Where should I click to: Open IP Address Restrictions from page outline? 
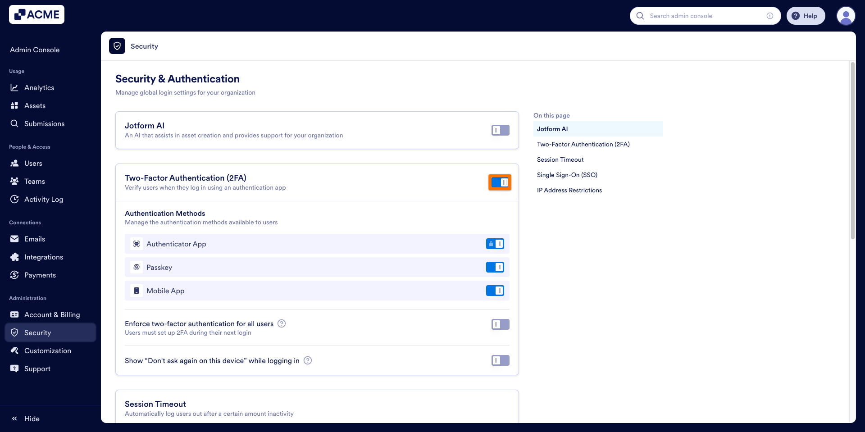tap(569, 190)
